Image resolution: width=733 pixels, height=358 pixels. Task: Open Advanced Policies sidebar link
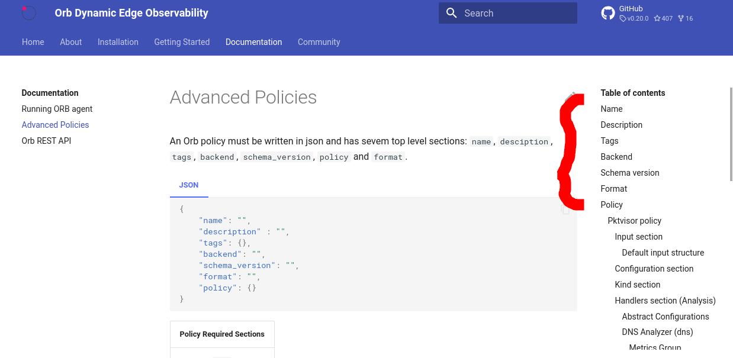point(56,125)
